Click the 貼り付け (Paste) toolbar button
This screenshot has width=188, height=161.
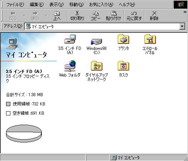coord(113,16)
